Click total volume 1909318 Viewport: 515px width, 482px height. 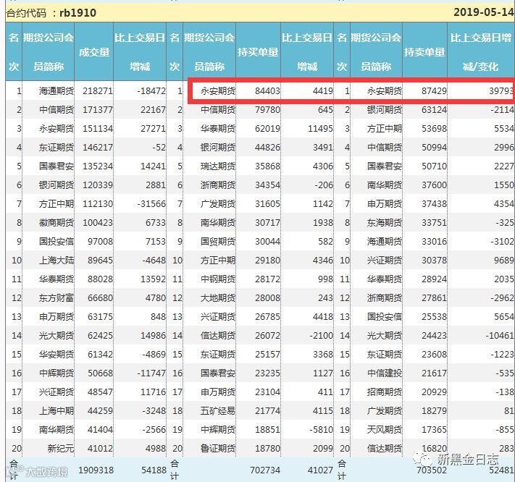96,470
